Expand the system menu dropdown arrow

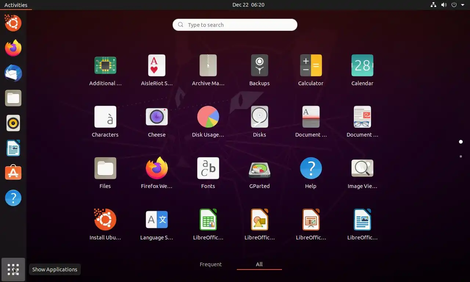tap(463, 5)
